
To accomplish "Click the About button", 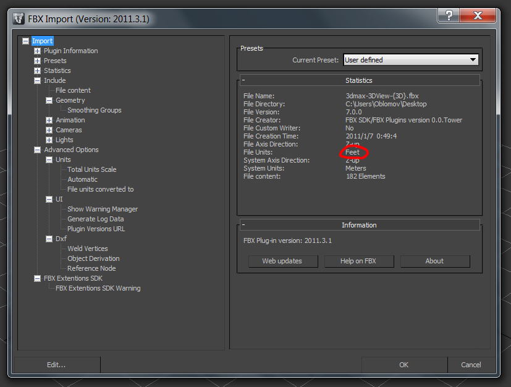I will pos(435,261).
